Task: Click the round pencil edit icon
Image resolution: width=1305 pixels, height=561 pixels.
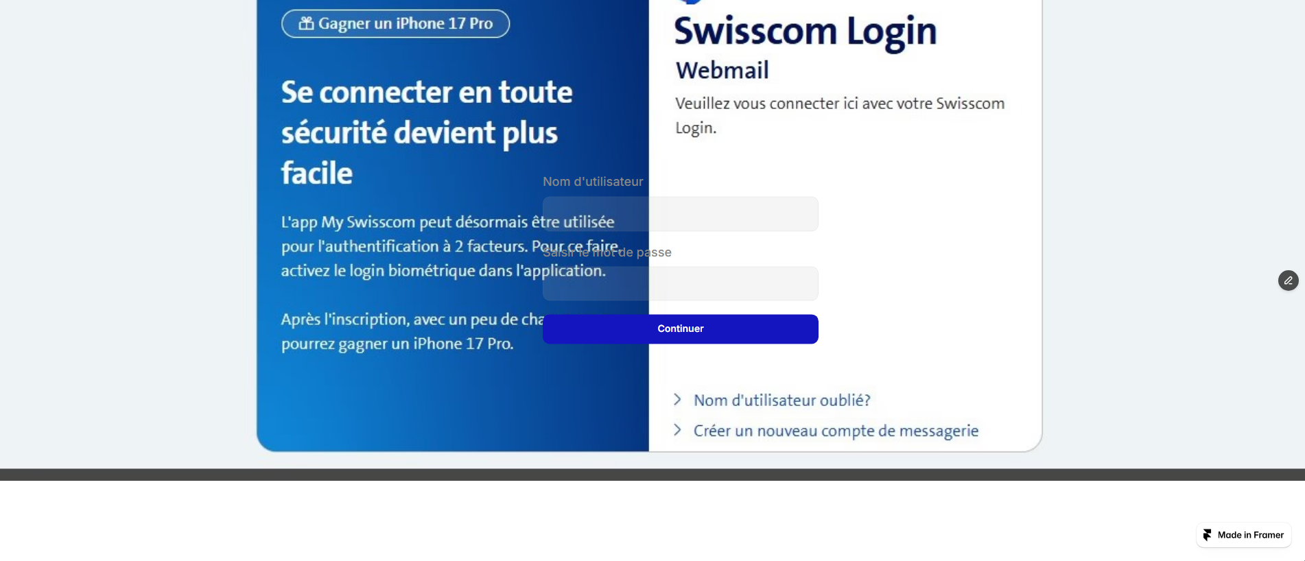Action: [x=1288, y=280]
